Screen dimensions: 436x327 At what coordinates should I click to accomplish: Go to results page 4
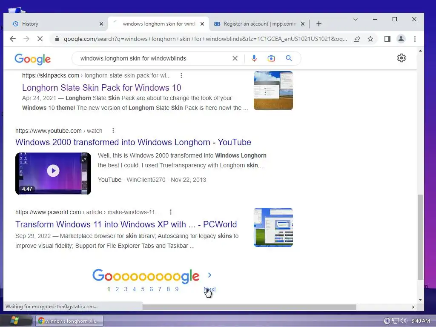point(134,289)
